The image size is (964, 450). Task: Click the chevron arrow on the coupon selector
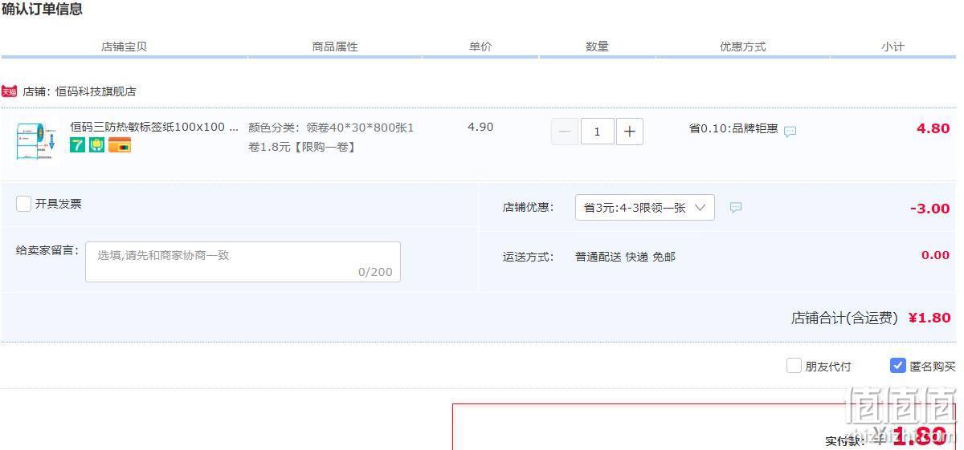(700, 208)
